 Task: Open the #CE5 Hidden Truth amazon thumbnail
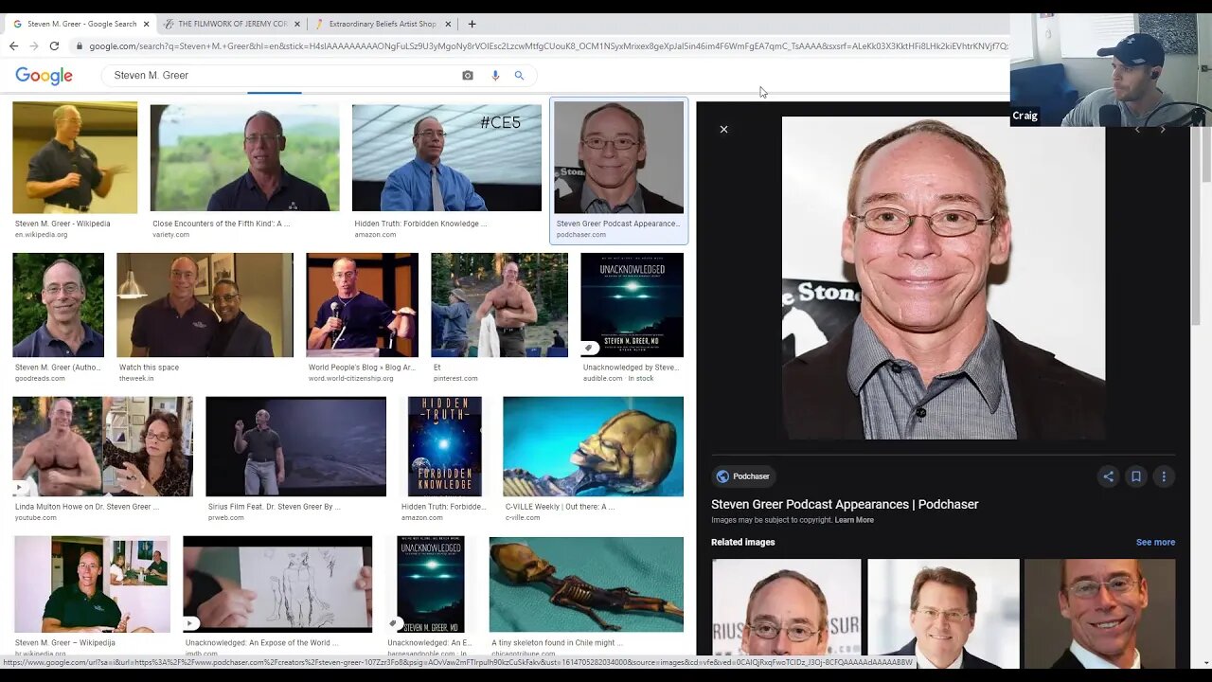tap(447, 157)
